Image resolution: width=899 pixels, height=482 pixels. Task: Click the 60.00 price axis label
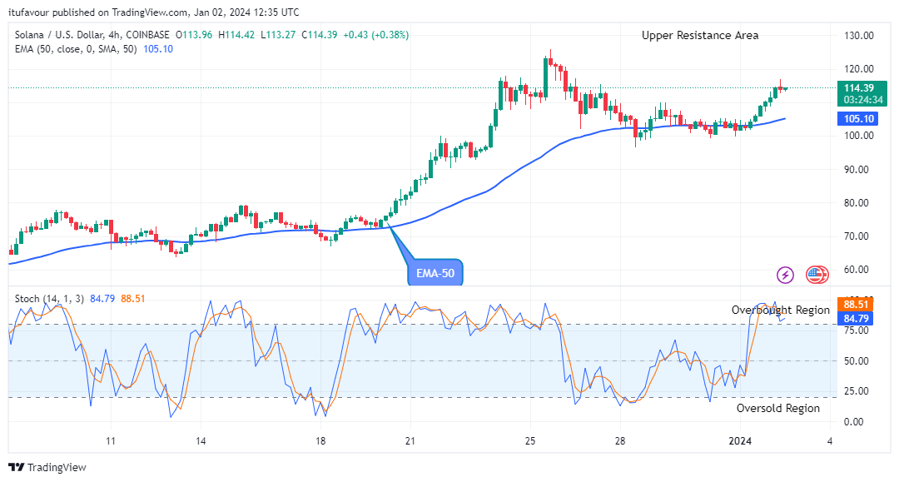pos(857,270)
